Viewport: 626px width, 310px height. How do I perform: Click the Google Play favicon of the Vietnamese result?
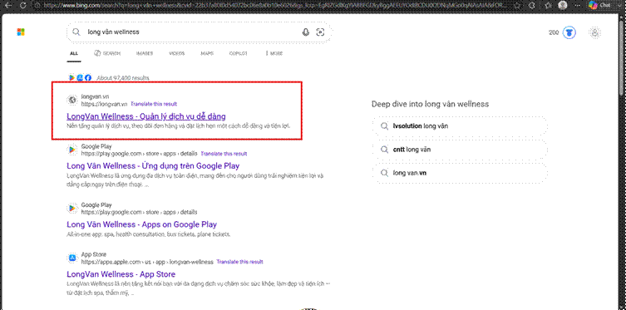(x=72, y=150)
